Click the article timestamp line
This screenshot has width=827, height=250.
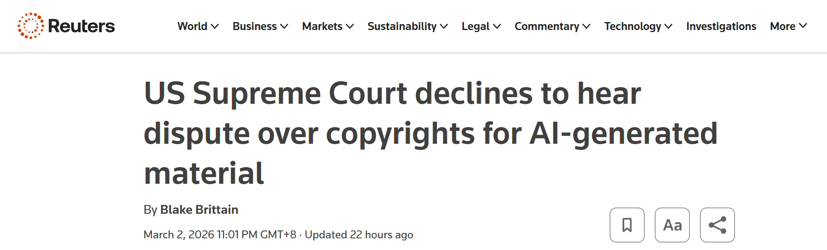coord(278,235)
